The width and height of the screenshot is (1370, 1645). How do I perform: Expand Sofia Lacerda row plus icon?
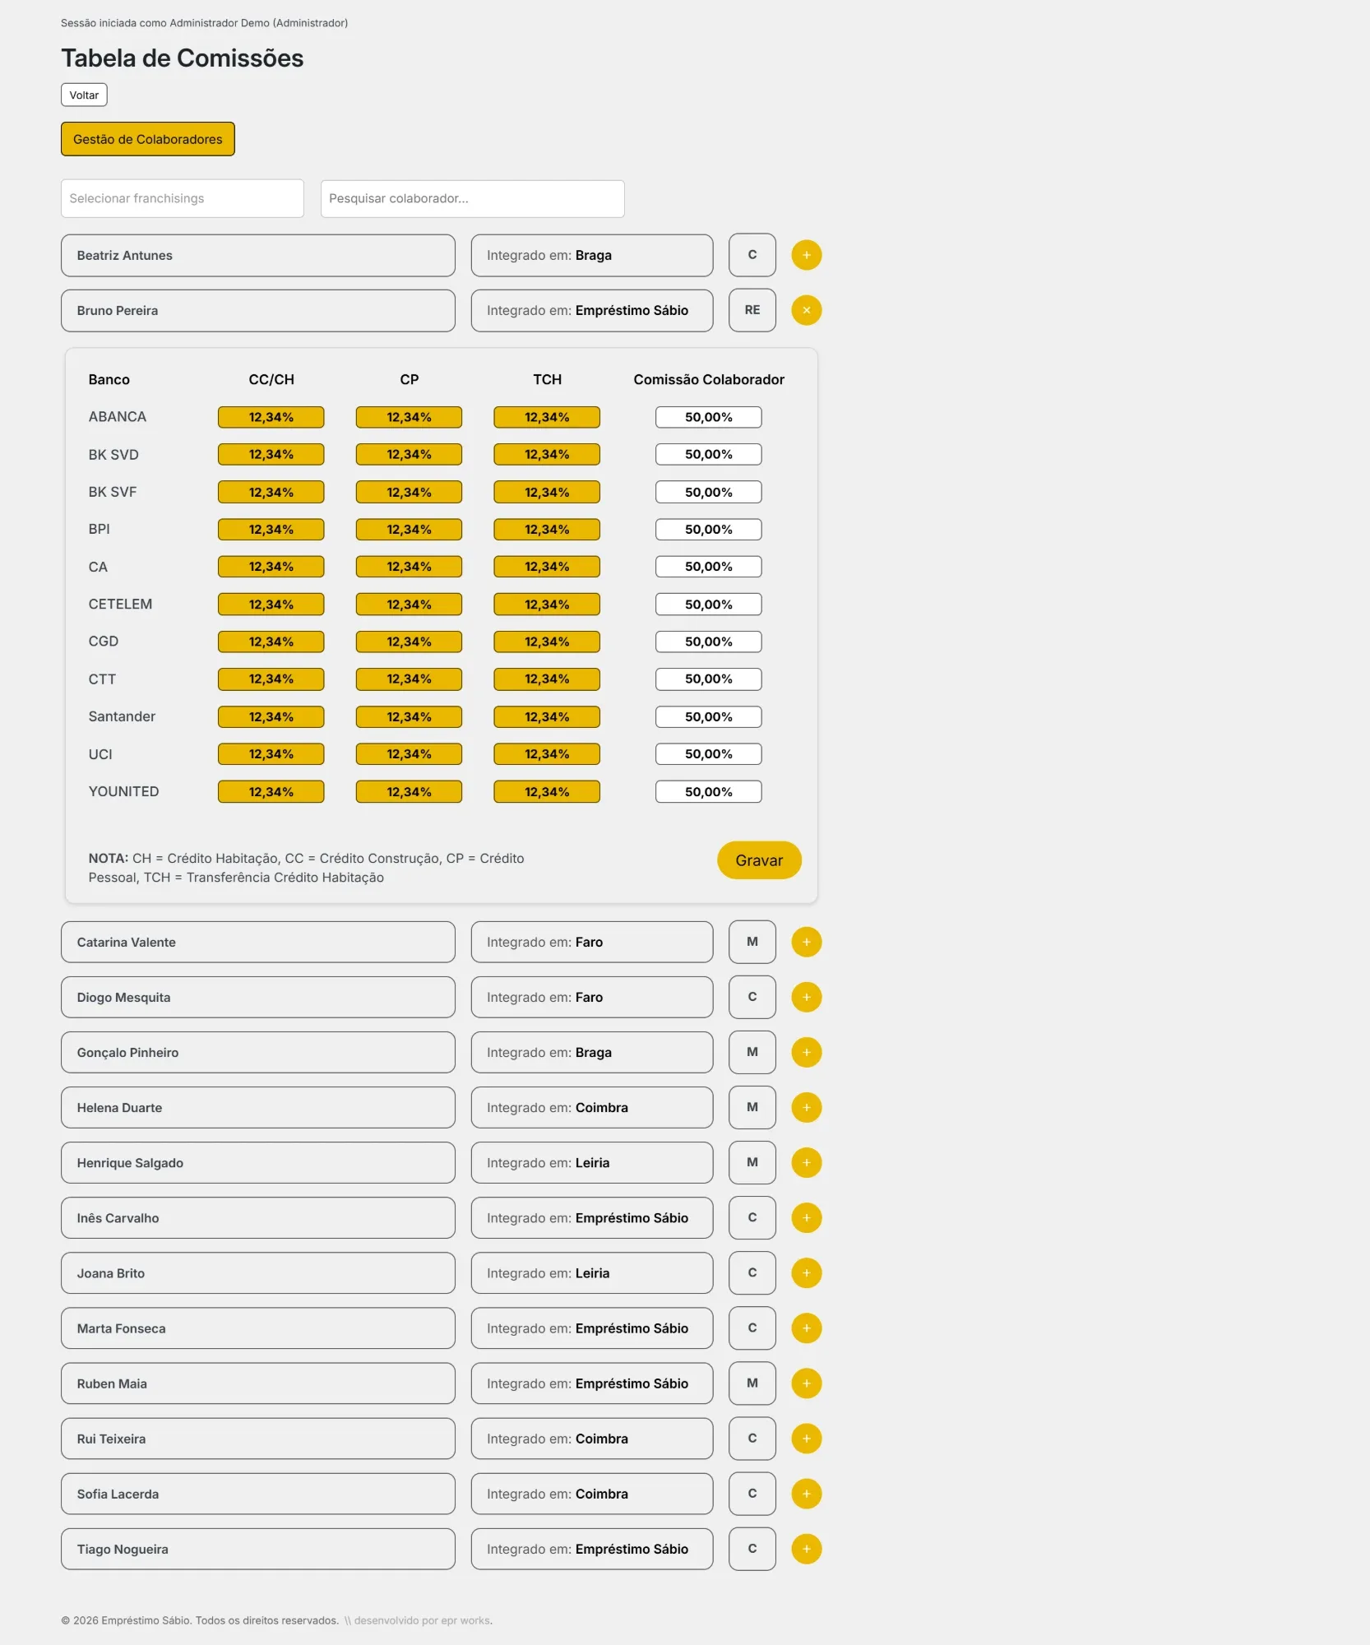click(x=806, y=1493)
